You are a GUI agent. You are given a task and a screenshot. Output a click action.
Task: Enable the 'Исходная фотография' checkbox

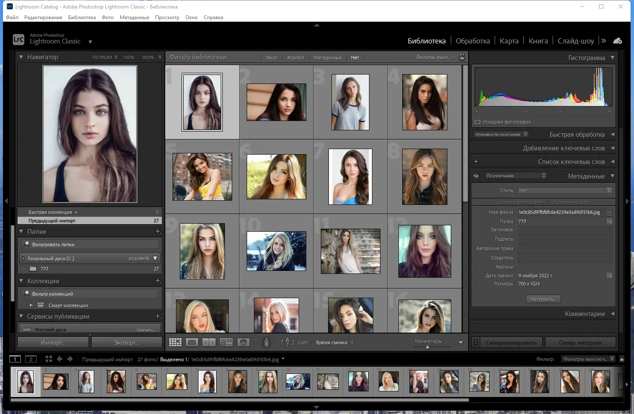[x=477, y=122]
